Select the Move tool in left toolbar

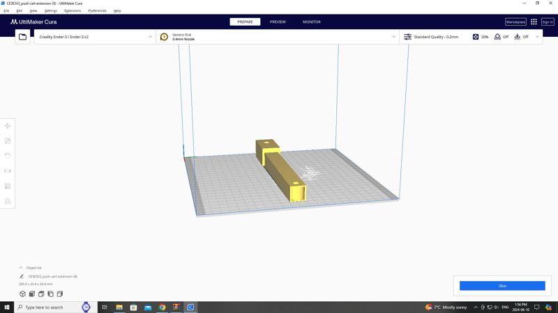[8, 126]
